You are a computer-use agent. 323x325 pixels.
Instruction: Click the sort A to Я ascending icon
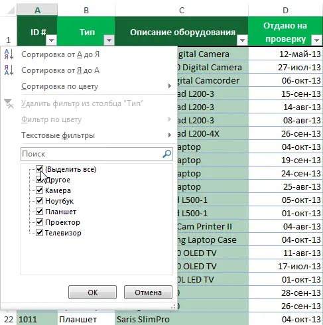9,54
